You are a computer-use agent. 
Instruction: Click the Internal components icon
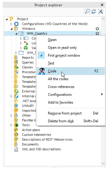click(x=16, y=96)
